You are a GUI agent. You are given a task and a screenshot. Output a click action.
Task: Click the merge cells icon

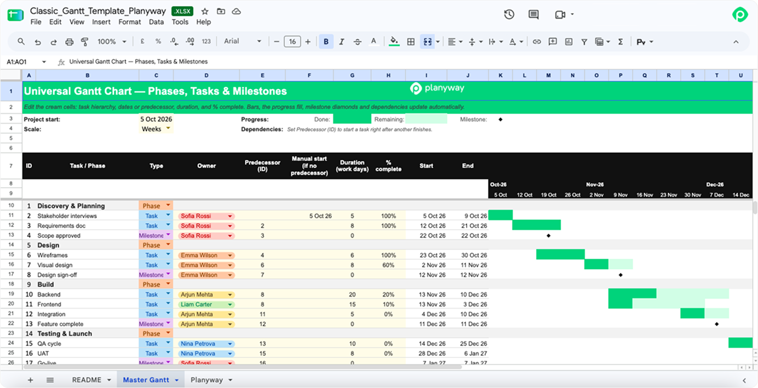(427, 42)
